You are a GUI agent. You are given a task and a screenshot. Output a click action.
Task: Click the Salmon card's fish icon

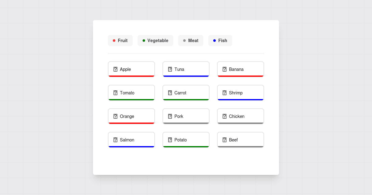click(116, 140)
